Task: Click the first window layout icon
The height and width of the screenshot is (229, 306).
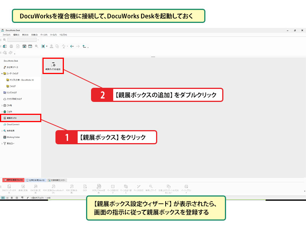Action: tap(24, 46)
